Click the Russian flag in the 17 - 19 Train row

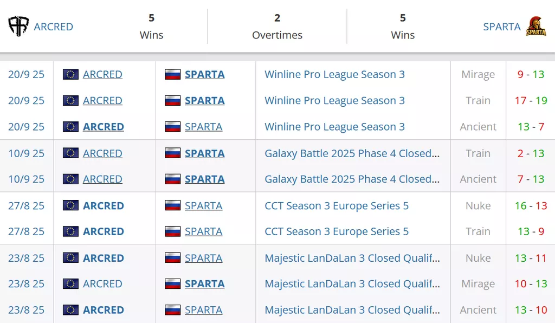(x=172, y=100)
